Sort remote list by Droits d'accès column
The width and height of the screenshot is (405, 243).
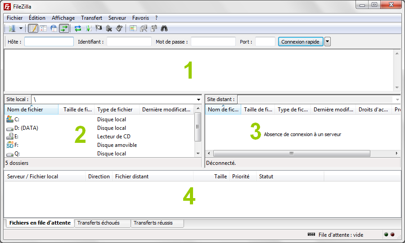coord(373,110)
